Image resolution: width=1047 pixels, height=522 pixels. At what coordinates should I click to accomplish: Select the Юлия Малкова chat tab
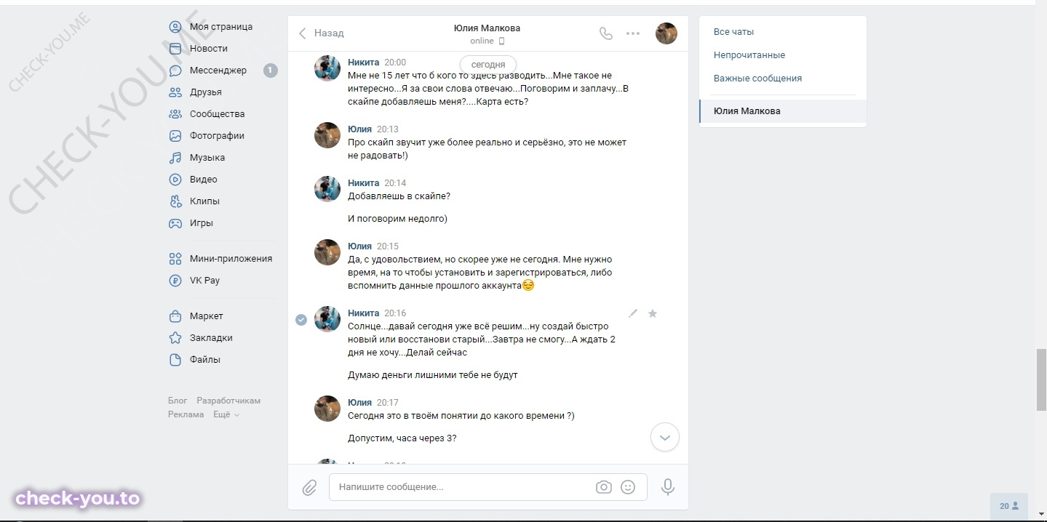pos(783,111)
